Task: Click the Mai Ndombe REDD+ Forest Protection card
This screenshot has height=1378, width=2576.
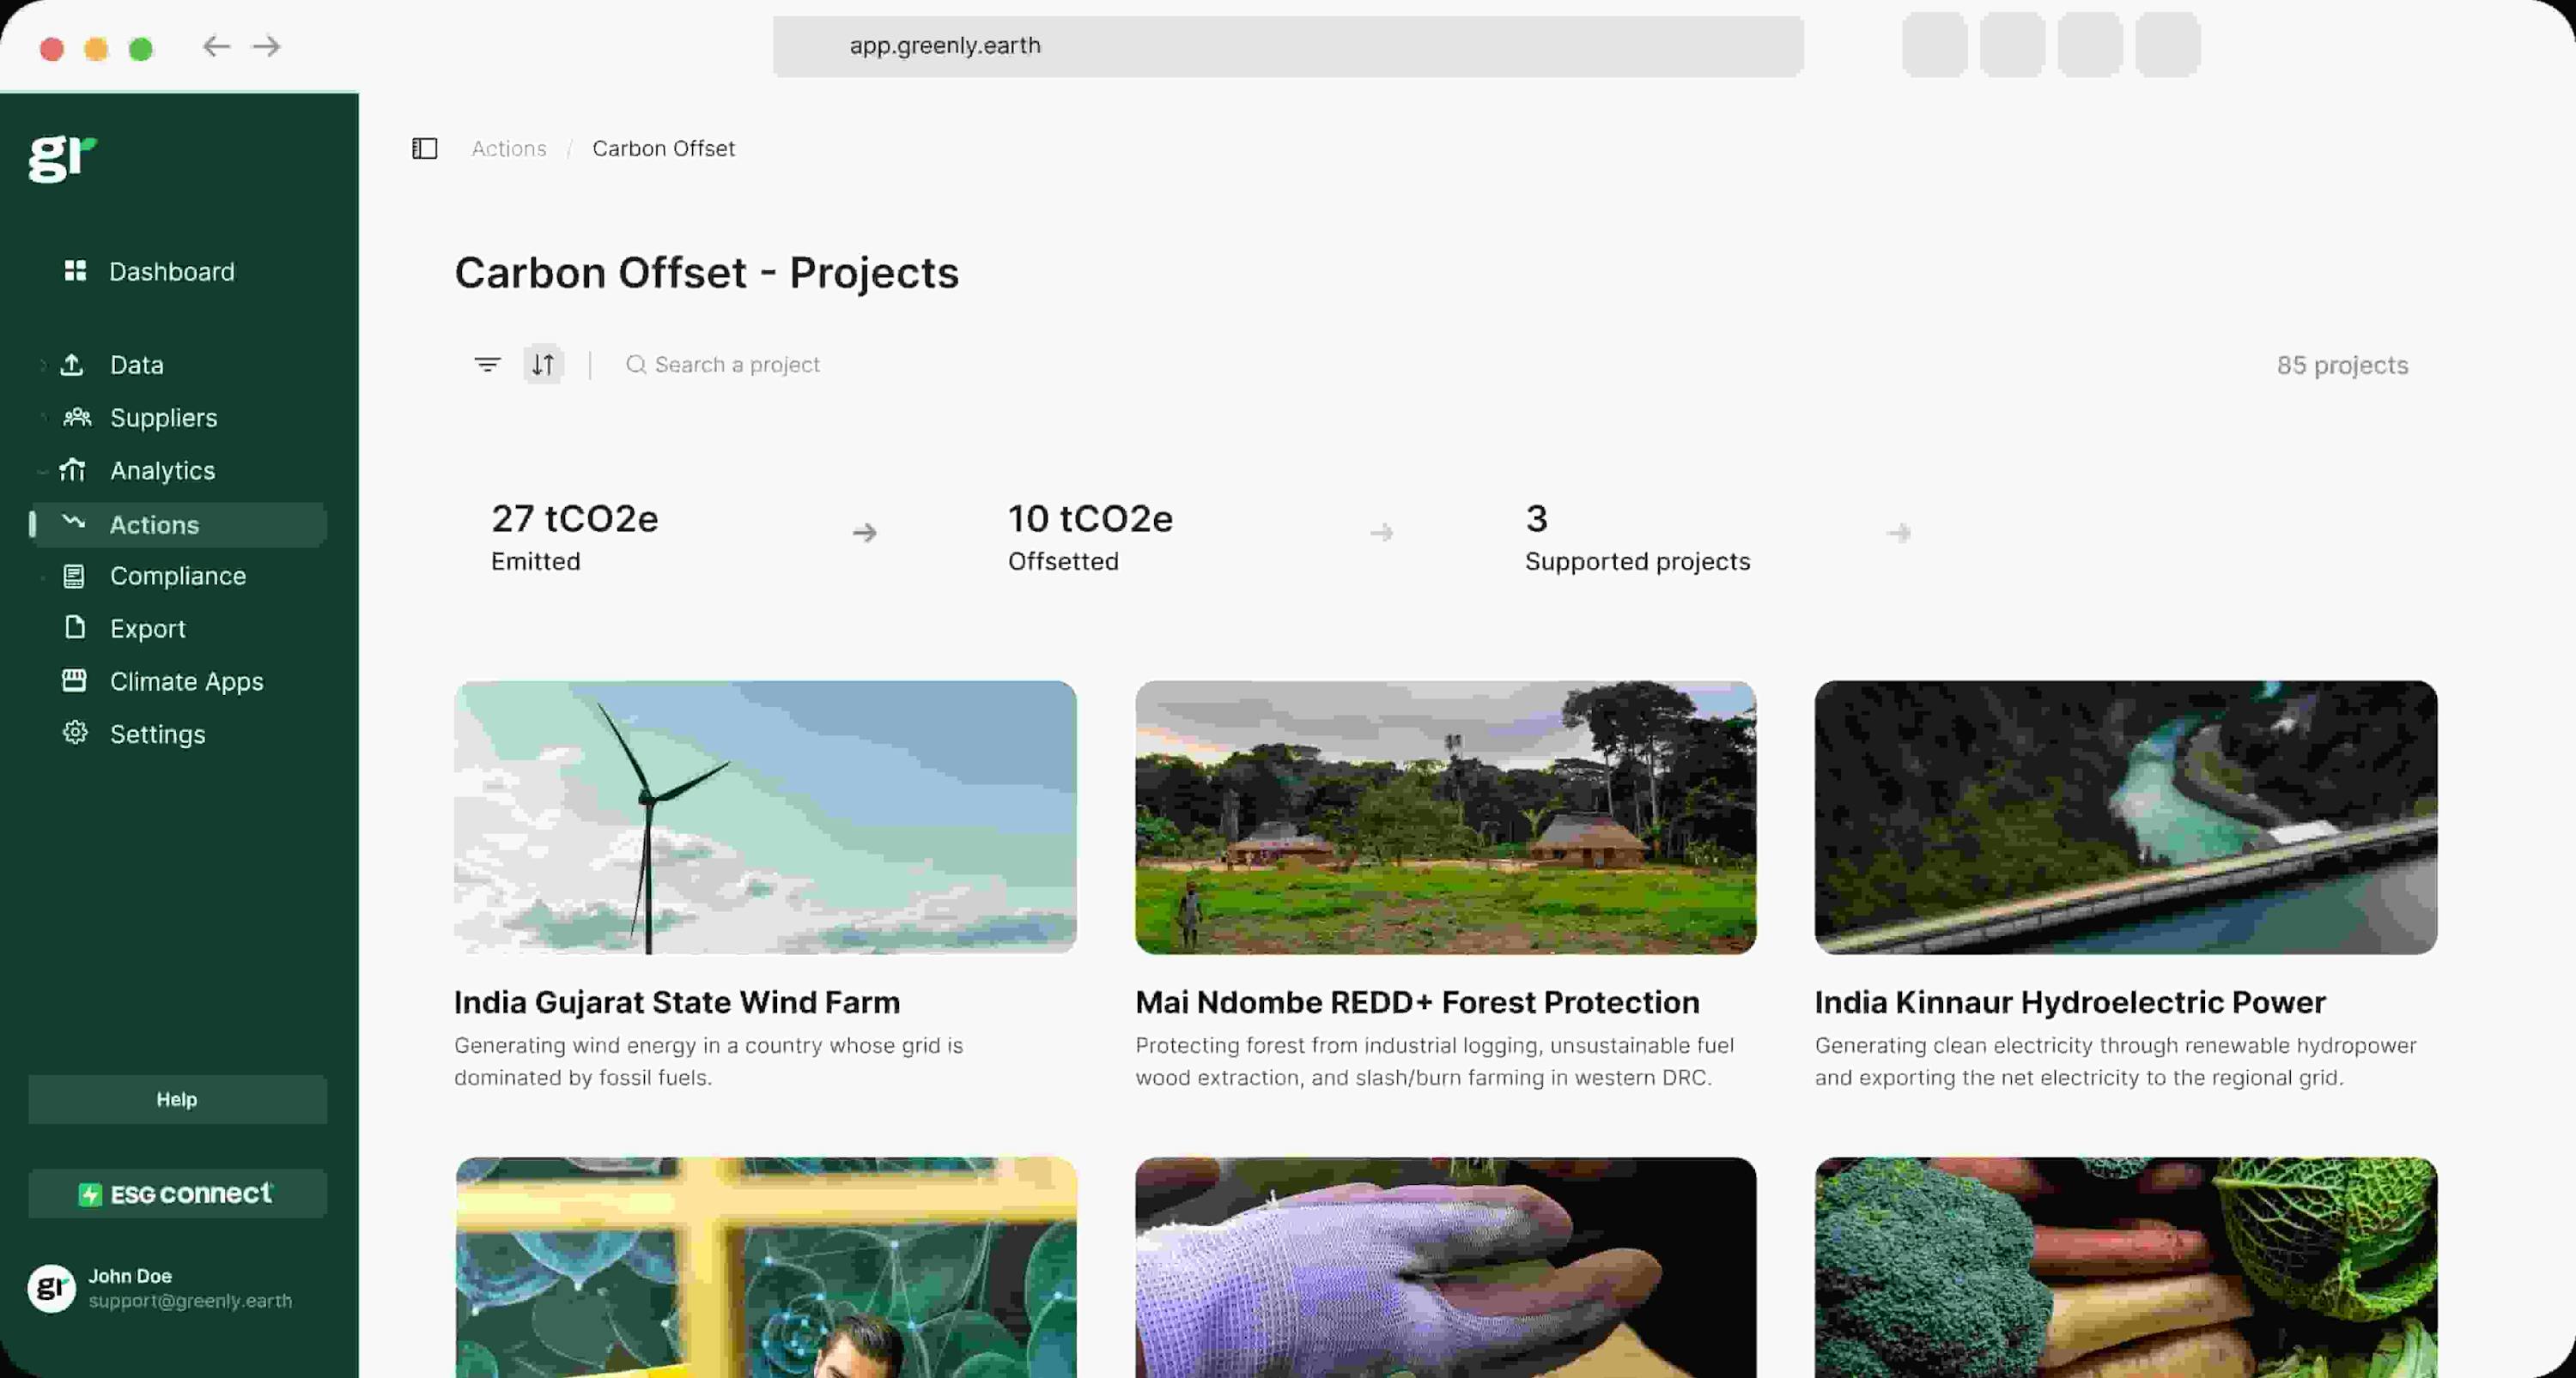Action: pyautogui.click(x=1445, y=885)
